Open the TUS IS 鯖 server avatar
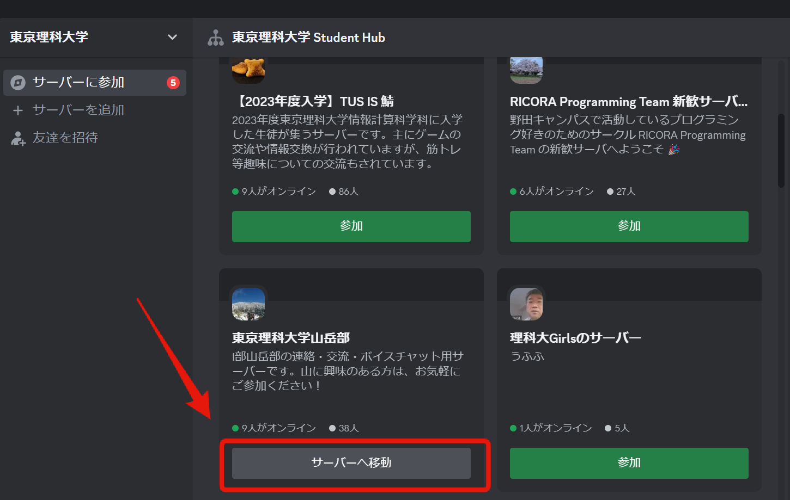The image size is (790, 500). tap(248, 70)
